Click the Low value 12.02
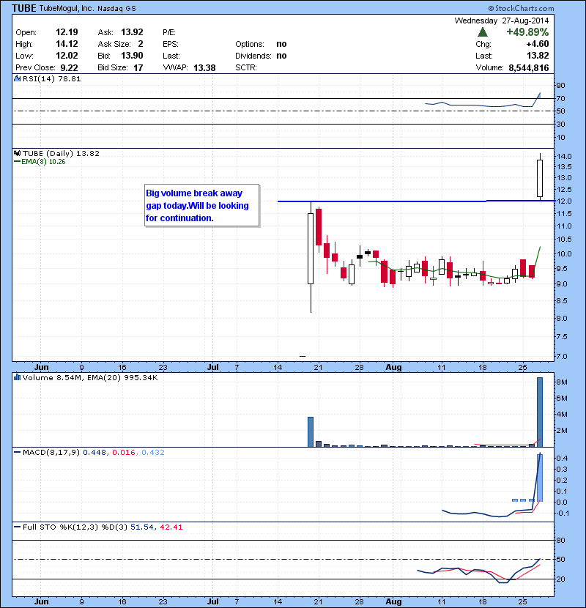The image size is (586, 608). pos(67,56)
